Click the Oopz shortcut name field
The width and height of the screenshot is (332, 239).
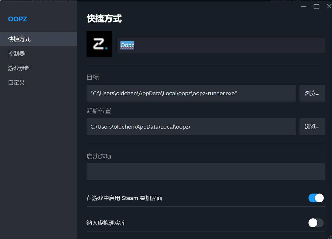pos(221,45)
